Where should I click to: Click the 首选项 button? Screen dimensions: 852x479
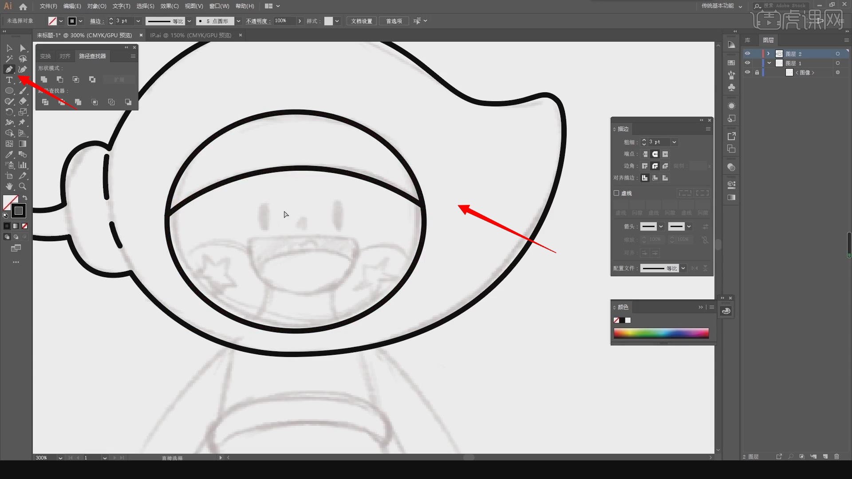[394, 21]
